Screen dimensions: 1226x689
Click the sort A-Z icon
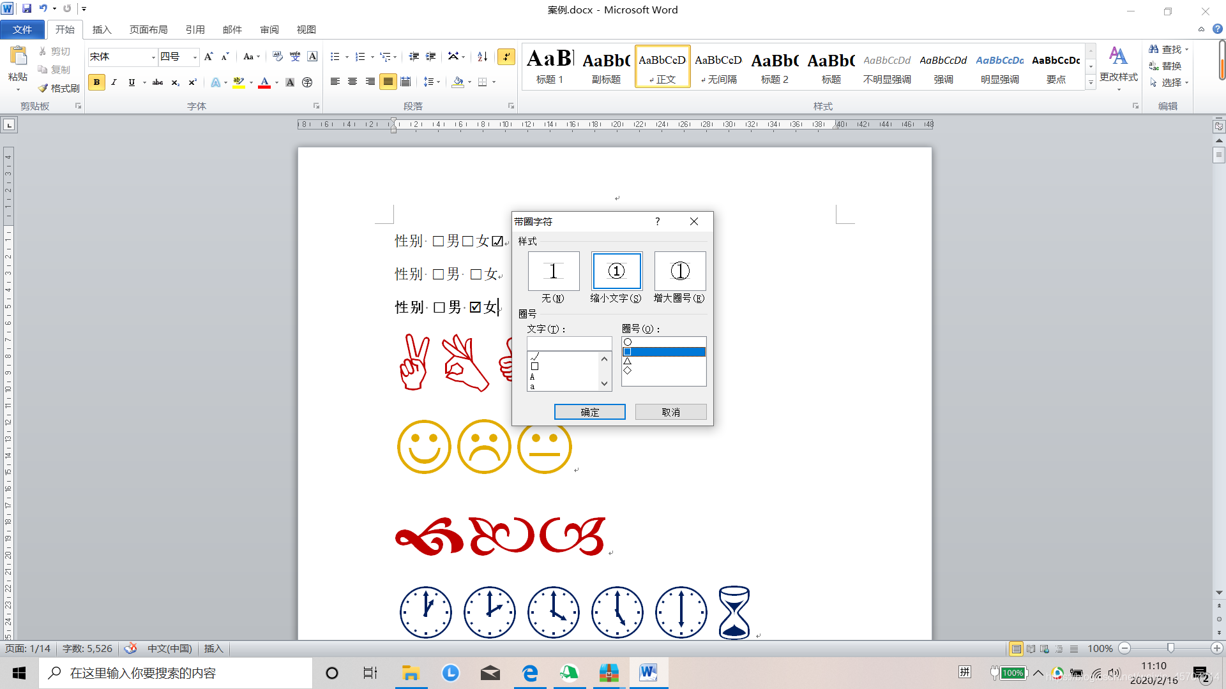483,57
